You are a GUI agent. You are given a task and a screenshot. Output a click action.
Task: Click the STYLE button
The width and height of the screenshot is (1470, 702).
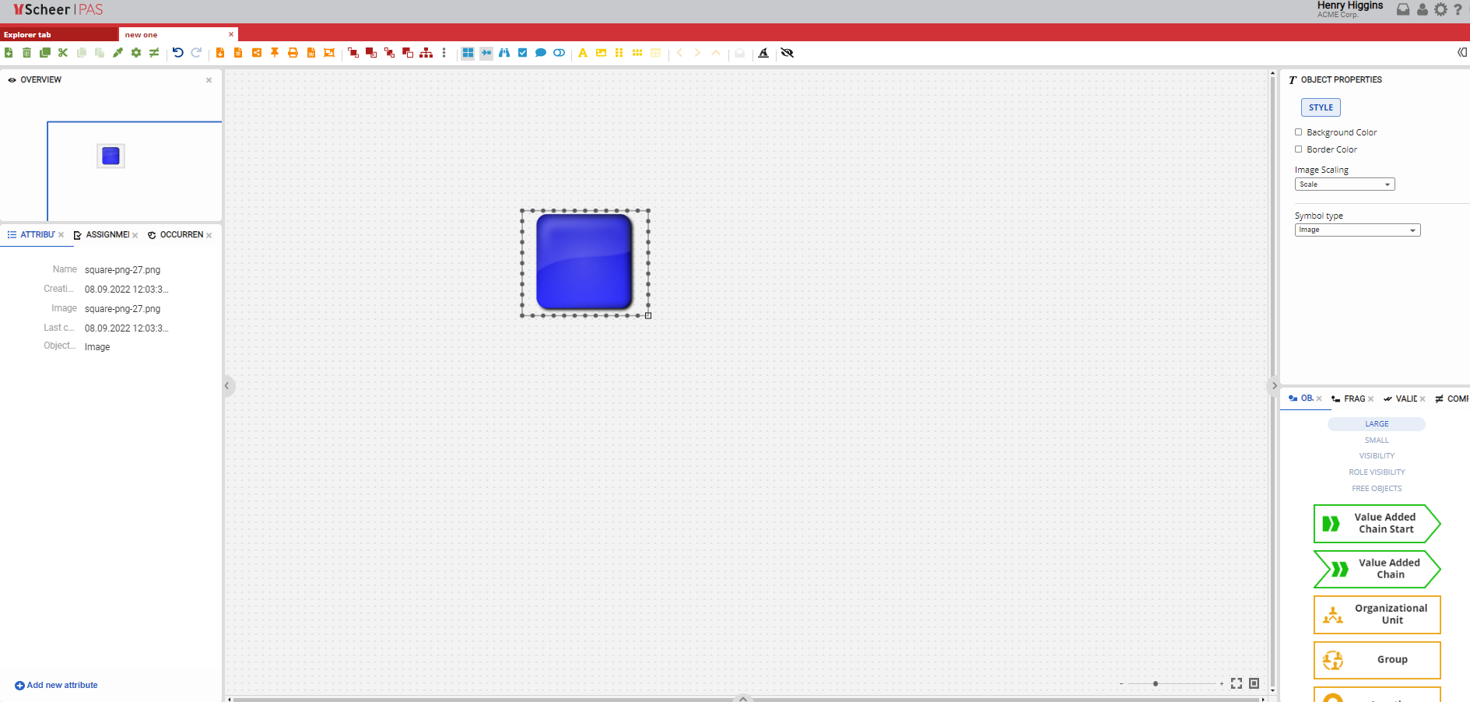pyautogui.click(x=1321, y=107)
